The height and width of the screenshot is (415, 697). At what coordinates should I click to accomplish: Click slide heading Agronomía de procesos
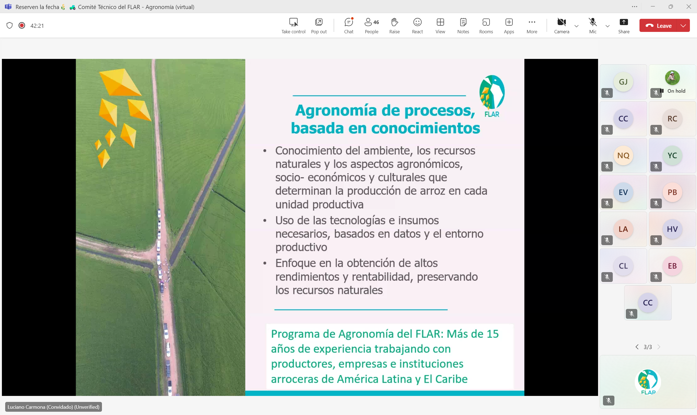(x=385, y=119)
